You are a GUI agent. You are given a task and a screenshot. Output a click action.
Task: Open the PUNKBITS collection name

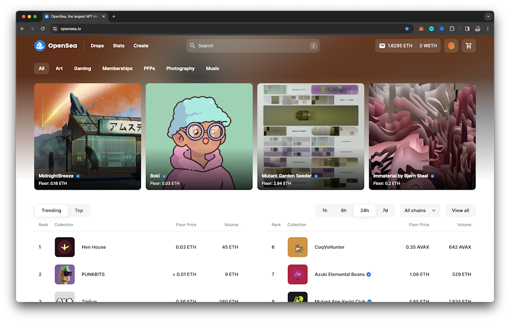point(93,274)
